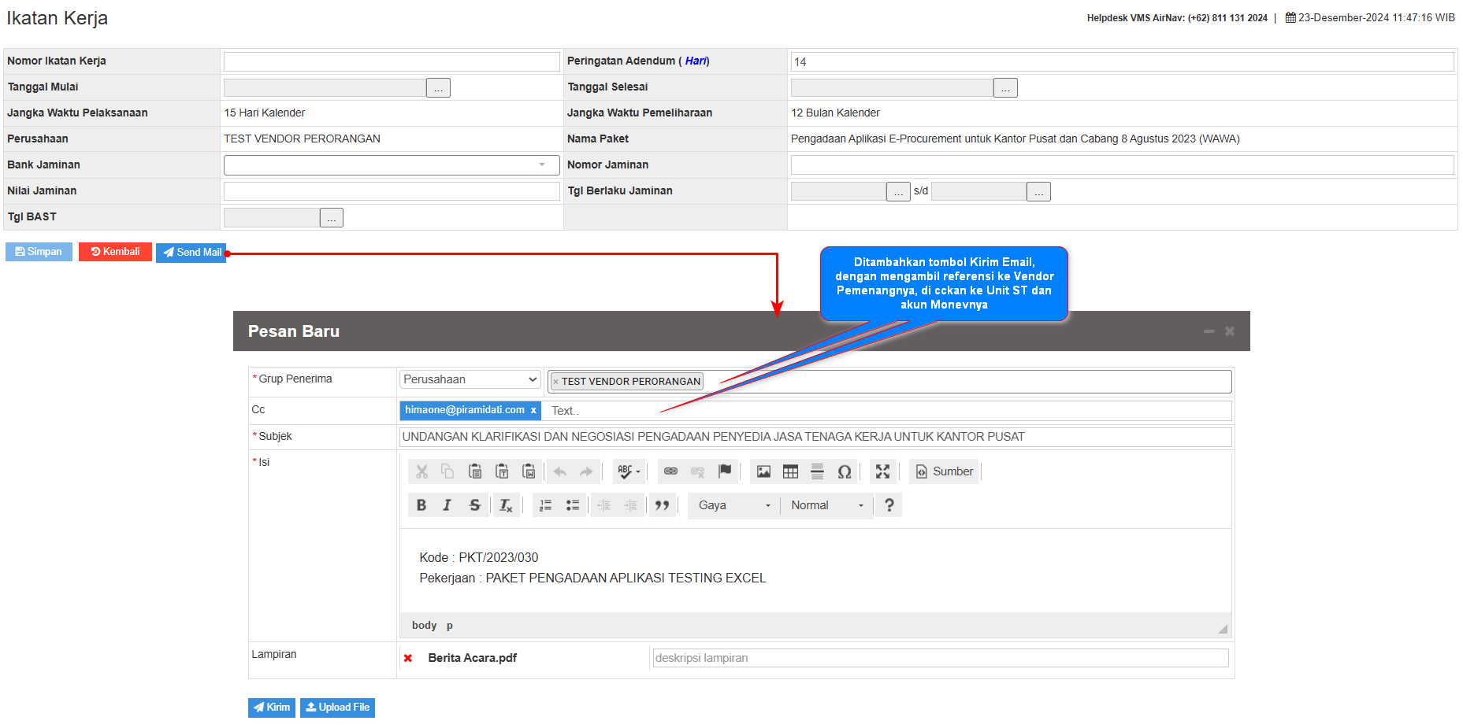Remove the Berita Acara.pdf attachment
The height and width of the screenshot is (728, 1463).
(408, 658)
